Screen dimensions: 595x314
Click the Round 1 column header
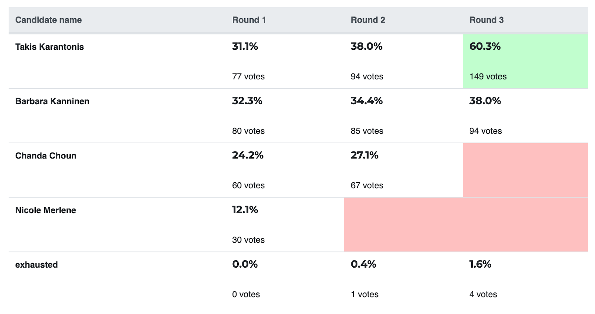click(x=249, y=20)
